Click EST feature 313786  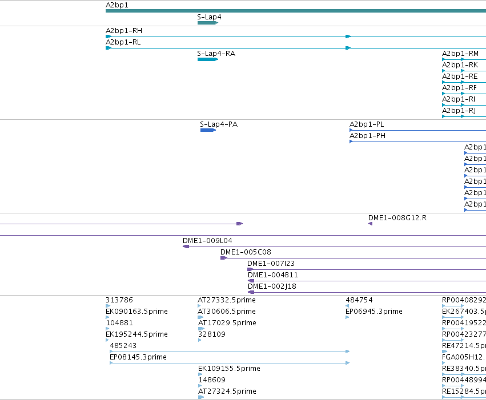point(108,306)
